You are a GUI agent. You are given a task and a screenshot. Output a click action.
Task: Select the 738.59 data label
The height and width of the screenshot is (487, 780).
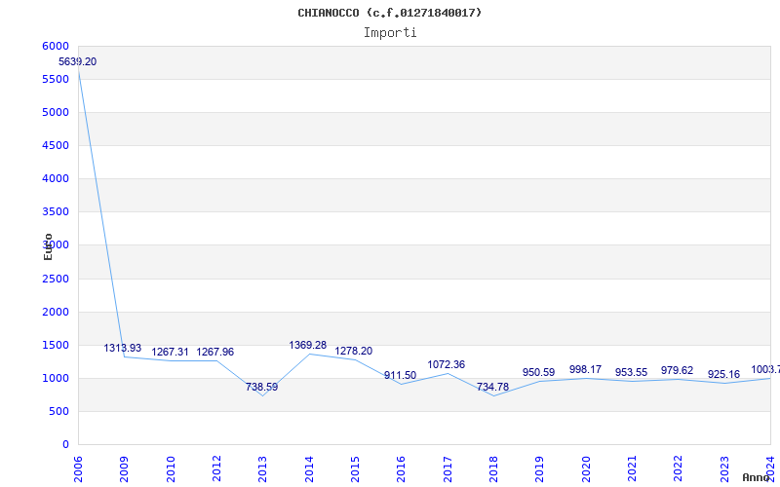(261, 387)
